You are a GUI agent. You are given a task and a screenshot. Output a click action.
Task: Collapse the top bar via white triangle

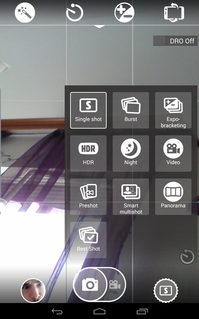(100, 27)
